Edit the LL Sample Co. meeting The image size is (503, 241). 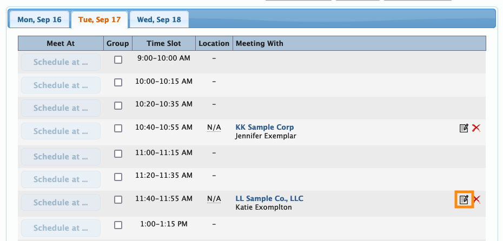[x=464, y=200]
